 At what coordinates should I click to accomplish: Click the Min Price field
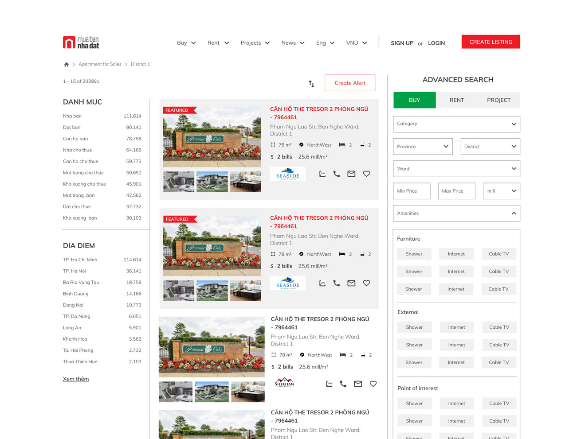[412, 191]
